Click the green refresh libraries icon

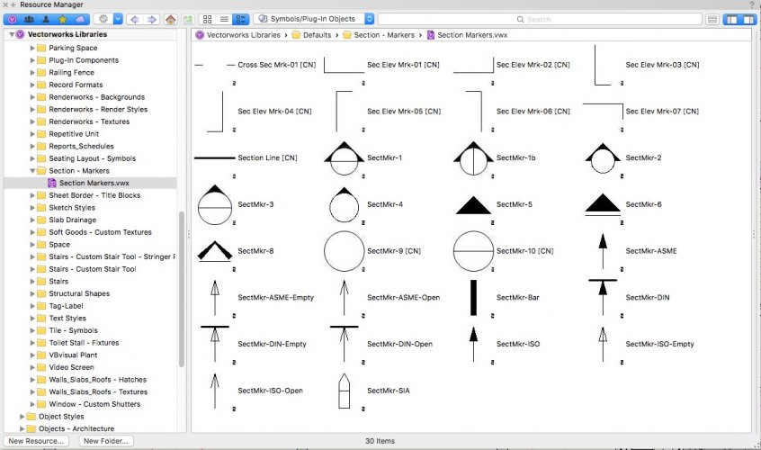pos(187,19)
